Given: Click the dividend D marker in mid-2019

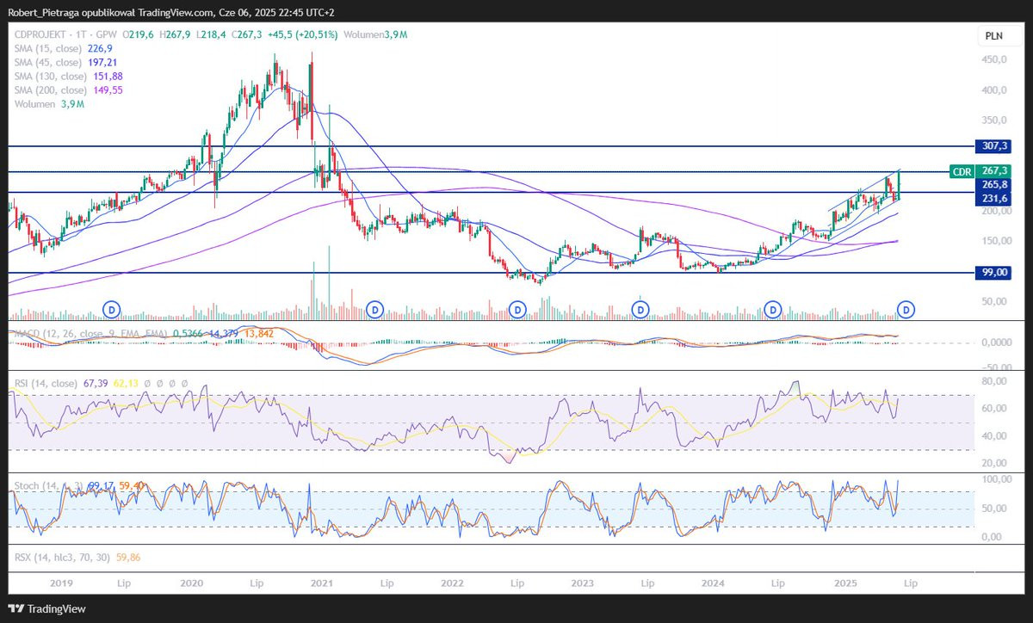Looking at the screenshot, I should pos(111,308).
